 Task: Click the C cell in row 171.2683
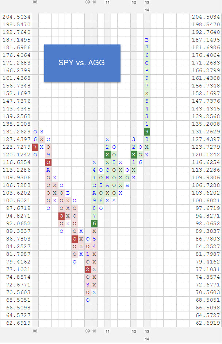tap(147, 63)
